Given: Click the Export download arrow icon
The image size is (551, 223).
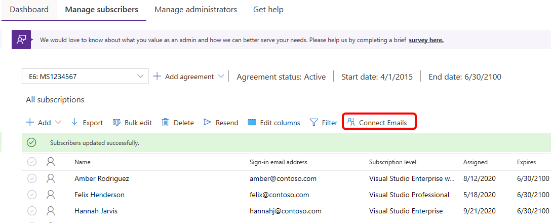Looking at the screenshot, I should coord(74,123).
